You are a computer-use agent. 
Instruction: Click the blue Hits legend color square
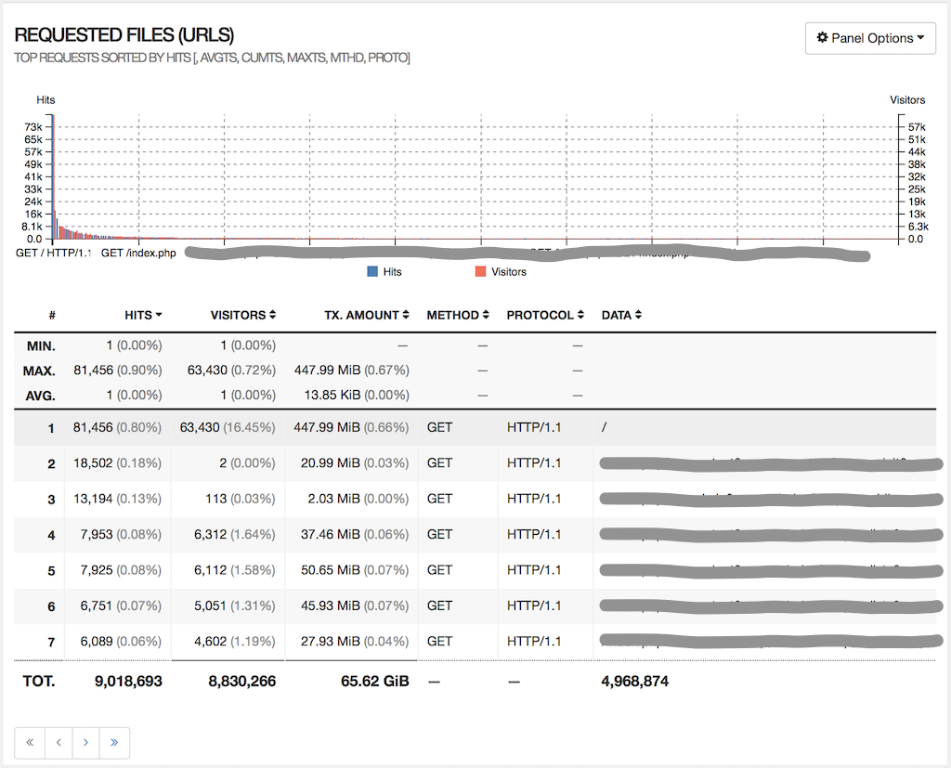(371, 271)
